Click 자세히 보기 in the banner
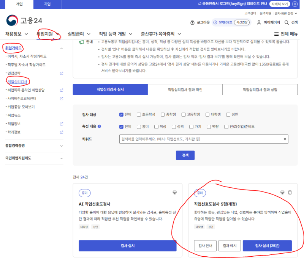Screen dimensions: 304x262 pos(280,4)
